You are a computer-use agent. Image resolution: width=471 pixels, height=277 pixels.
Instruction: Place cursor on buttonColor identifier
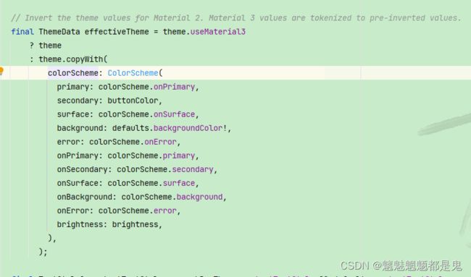(x=133, y=101)
